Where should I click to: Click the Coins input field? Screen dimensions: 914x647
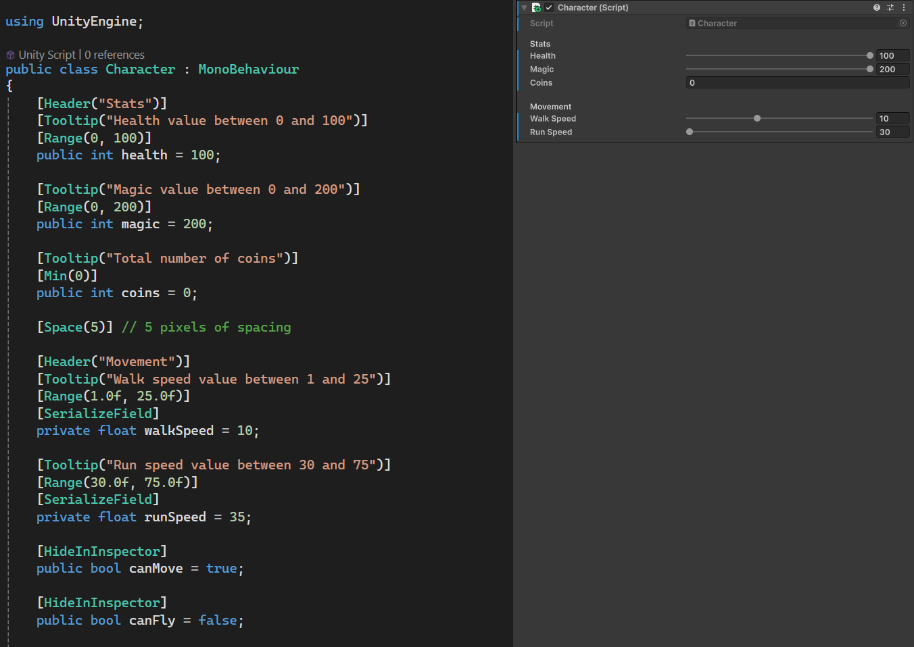[798, 82]
